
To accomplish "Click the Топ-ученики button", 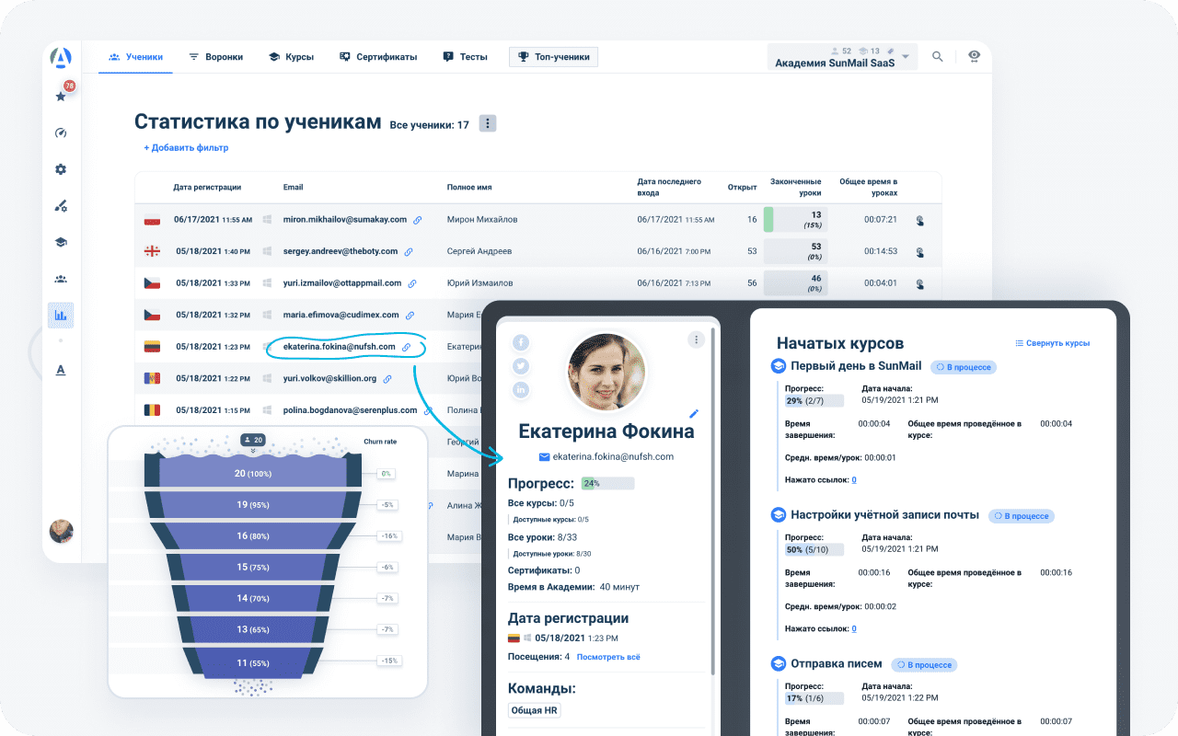I will (x=554, y=57).
